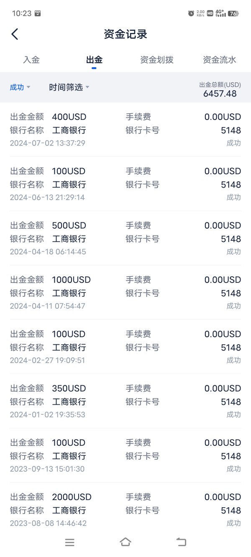Select the 2000USD withdrawal record
Image resolution: width=251 pixels, height=557 pixels.
coord(125,510)
